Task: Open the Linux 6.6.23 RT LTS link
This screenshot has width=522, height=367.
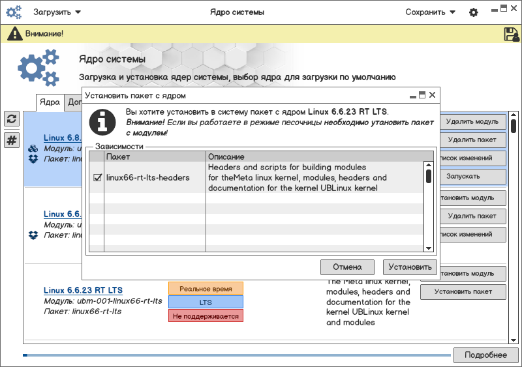Action: pos(83,290)
